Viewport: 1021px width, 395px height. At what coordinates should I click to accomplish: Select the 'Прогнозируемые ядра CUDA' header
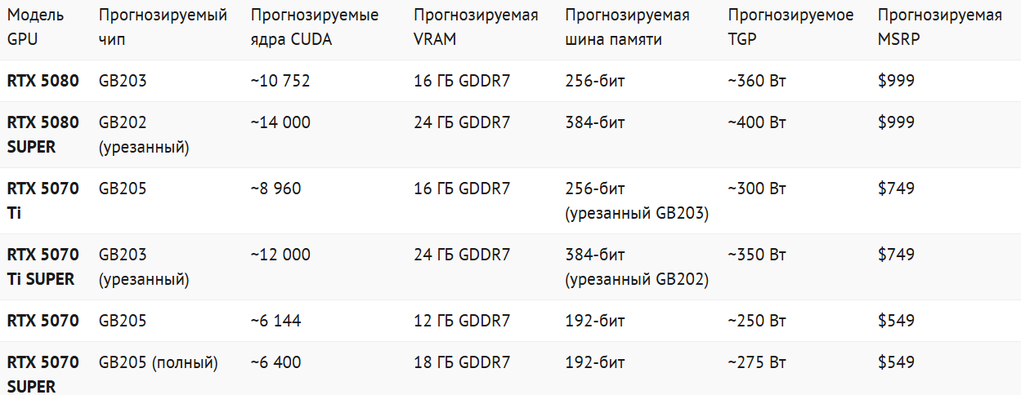pos(315,27)
